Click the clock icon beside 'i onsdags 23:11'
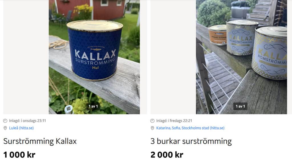292x163 pixels. pos(5,121)
